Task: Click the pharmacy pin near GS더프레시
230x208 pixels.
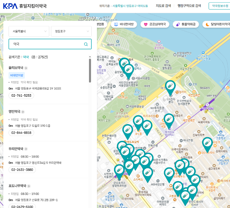Action: click(207, 145)
